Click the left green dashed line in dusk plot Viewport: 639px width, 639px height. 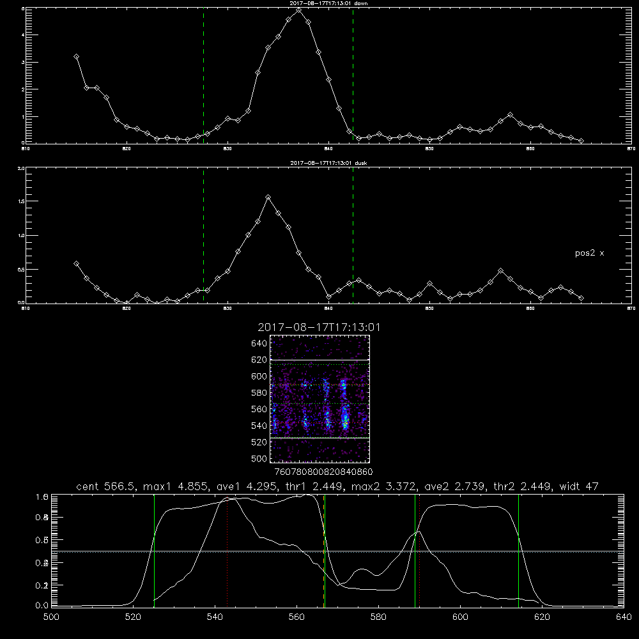click(203, 236)
